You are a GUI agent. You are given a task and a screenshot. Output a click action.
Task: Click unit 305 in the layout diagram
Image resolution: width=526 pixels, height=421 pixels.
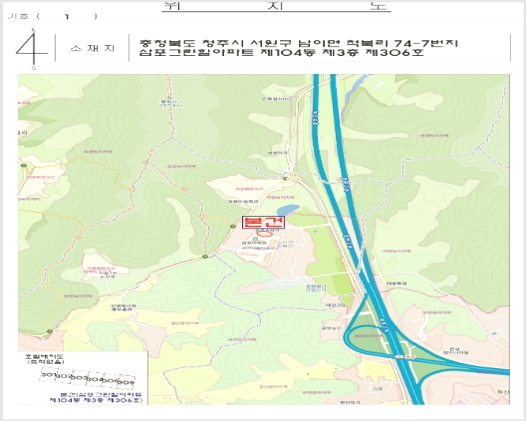(x=110, y=381)
